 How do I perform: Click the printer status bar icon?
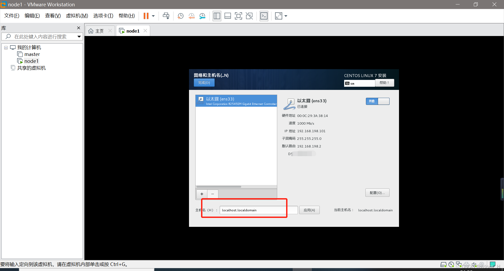tap(466, 264)
